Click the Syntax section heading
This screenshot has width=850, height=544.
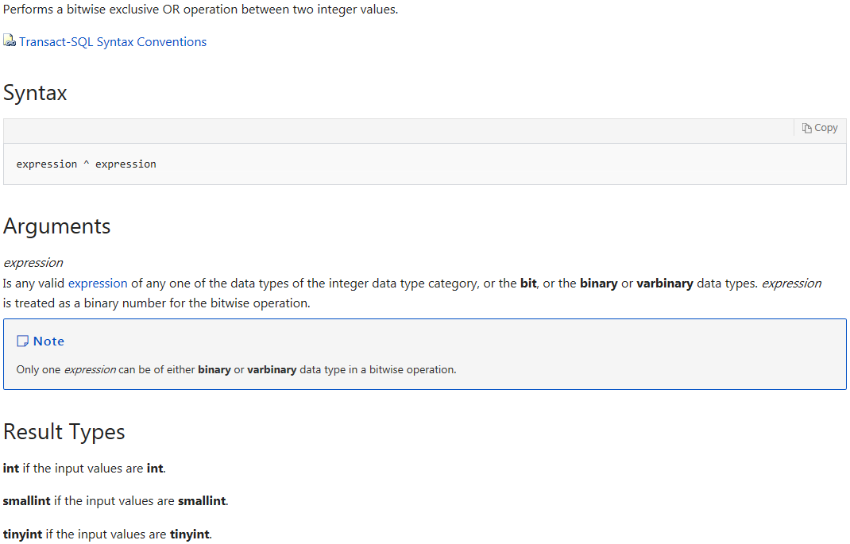(x=35, y=93)
